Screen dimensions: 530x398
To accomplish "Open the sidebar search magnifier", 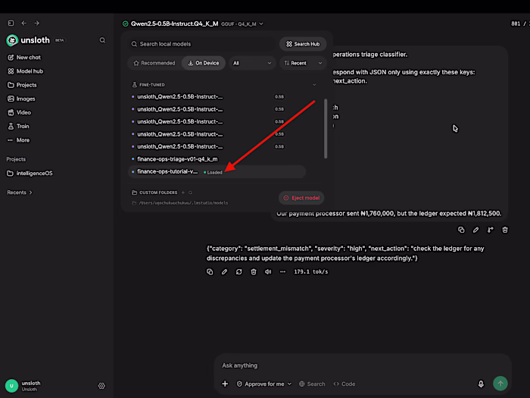I will [102, 40].
